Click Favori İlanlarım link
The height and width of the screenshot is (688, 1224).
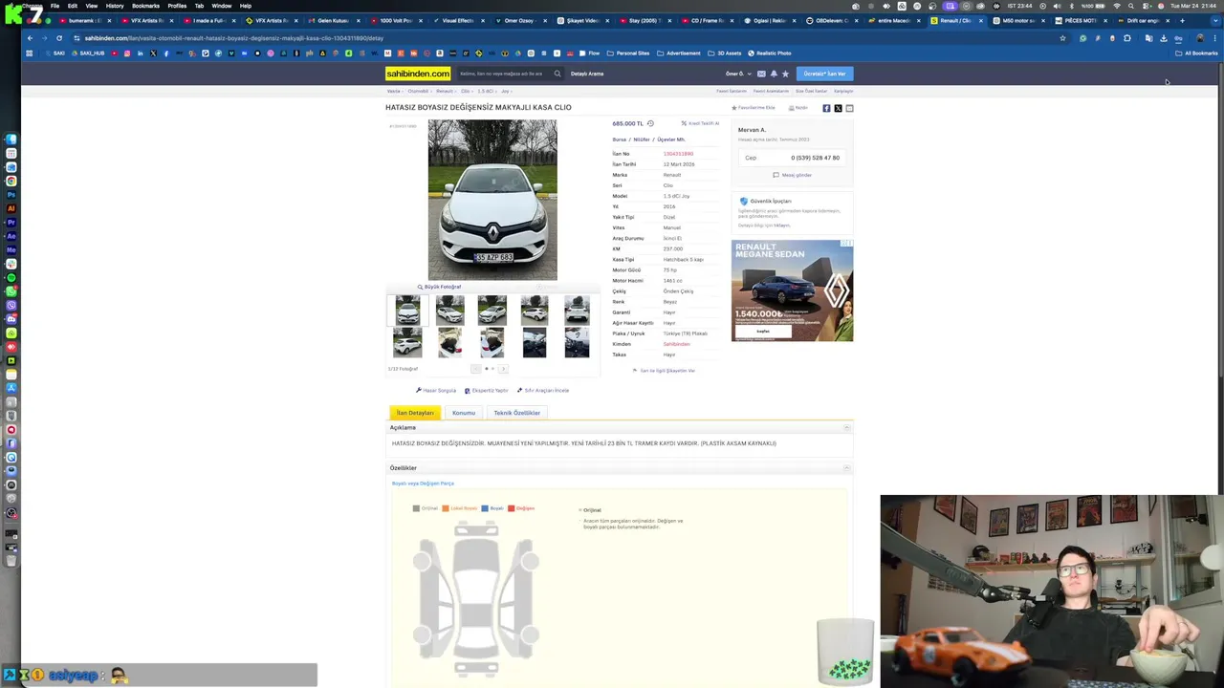coord(732,91)
